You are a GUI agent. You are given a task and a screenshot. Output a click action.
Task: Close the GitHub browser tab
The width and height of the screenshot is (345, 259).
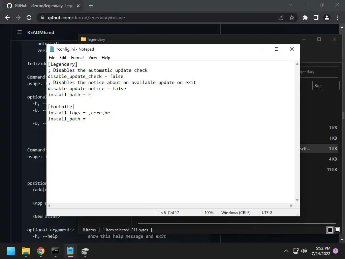point(78,6)
